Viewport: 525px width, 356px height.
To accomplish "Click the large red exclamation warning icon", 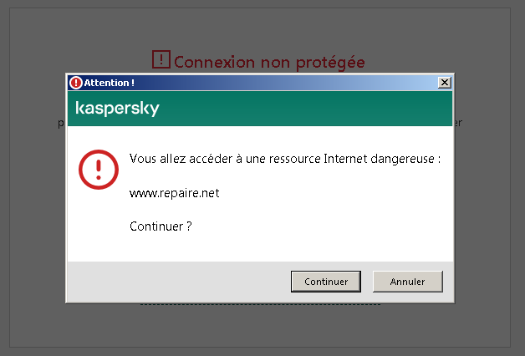I will [99, 170].
